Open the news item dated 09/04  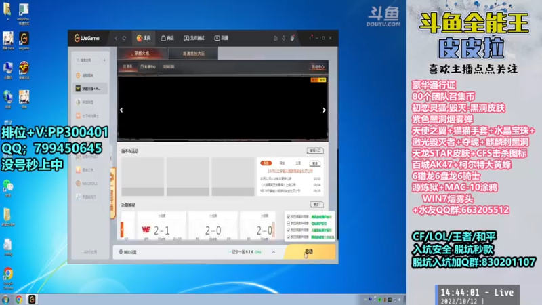[291, 184]
